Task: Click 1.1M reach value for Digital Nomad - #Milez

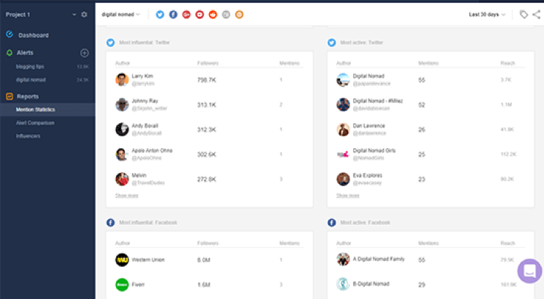Action: click(506, 105)
